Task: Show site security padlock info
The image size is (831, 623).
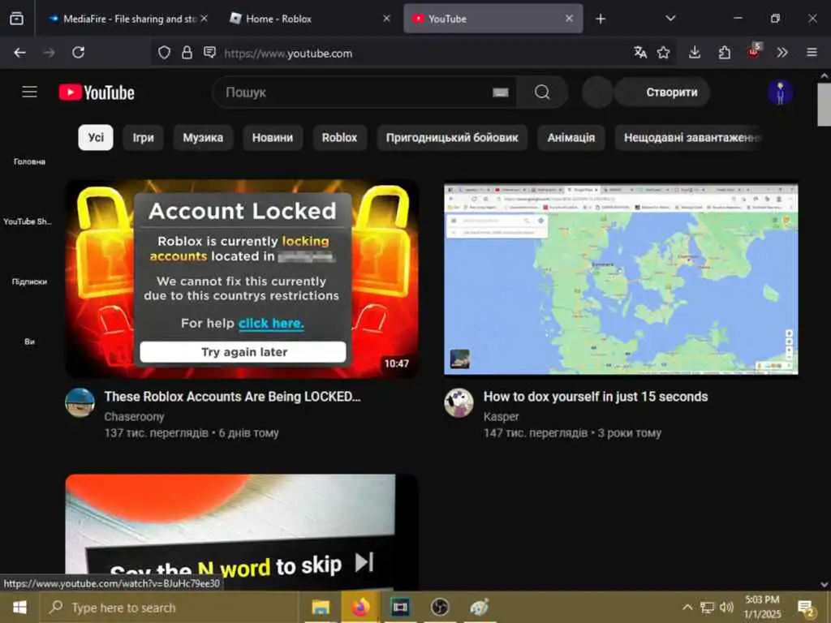Action: click(187, 53)
